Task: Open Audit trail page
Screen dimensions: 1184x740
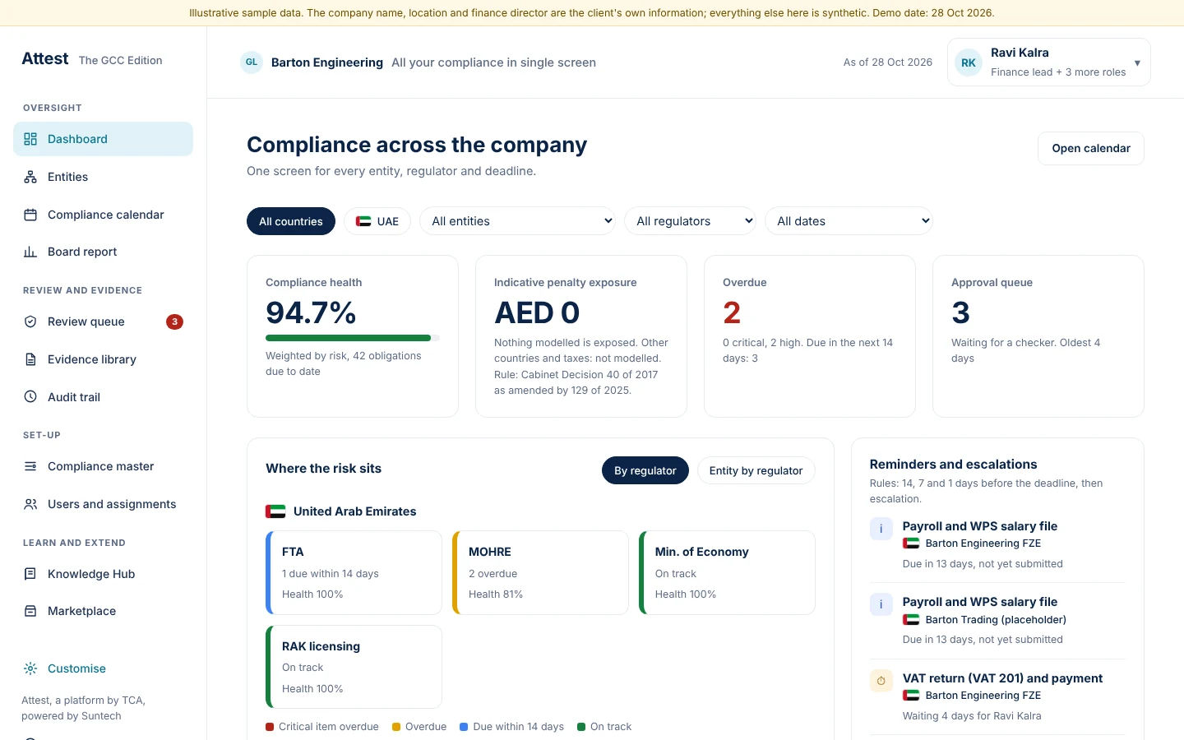Action: click(x=103, y=396)
